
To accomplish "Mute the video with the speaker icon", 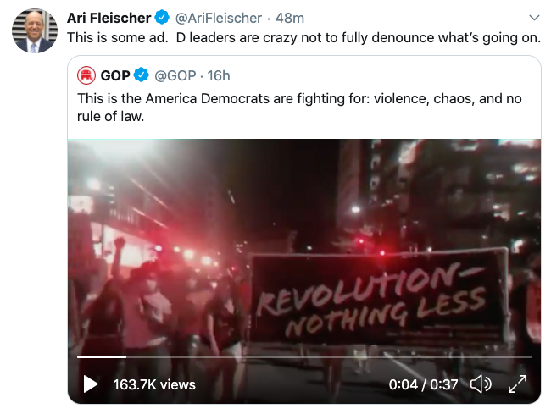I will click(481, 384).
